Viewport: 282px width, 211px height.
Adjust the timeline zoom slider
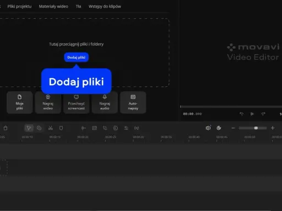click(x=253, y=128)
